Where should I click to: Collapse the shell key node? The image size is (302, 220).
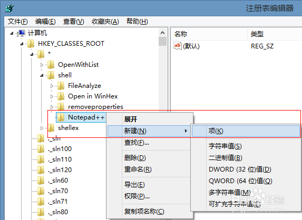42,76
